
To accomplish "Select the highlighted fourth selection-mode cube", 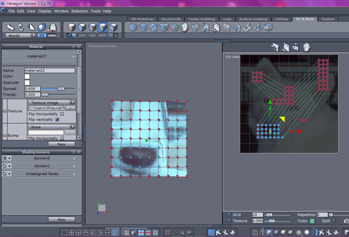I will [102, 27].
